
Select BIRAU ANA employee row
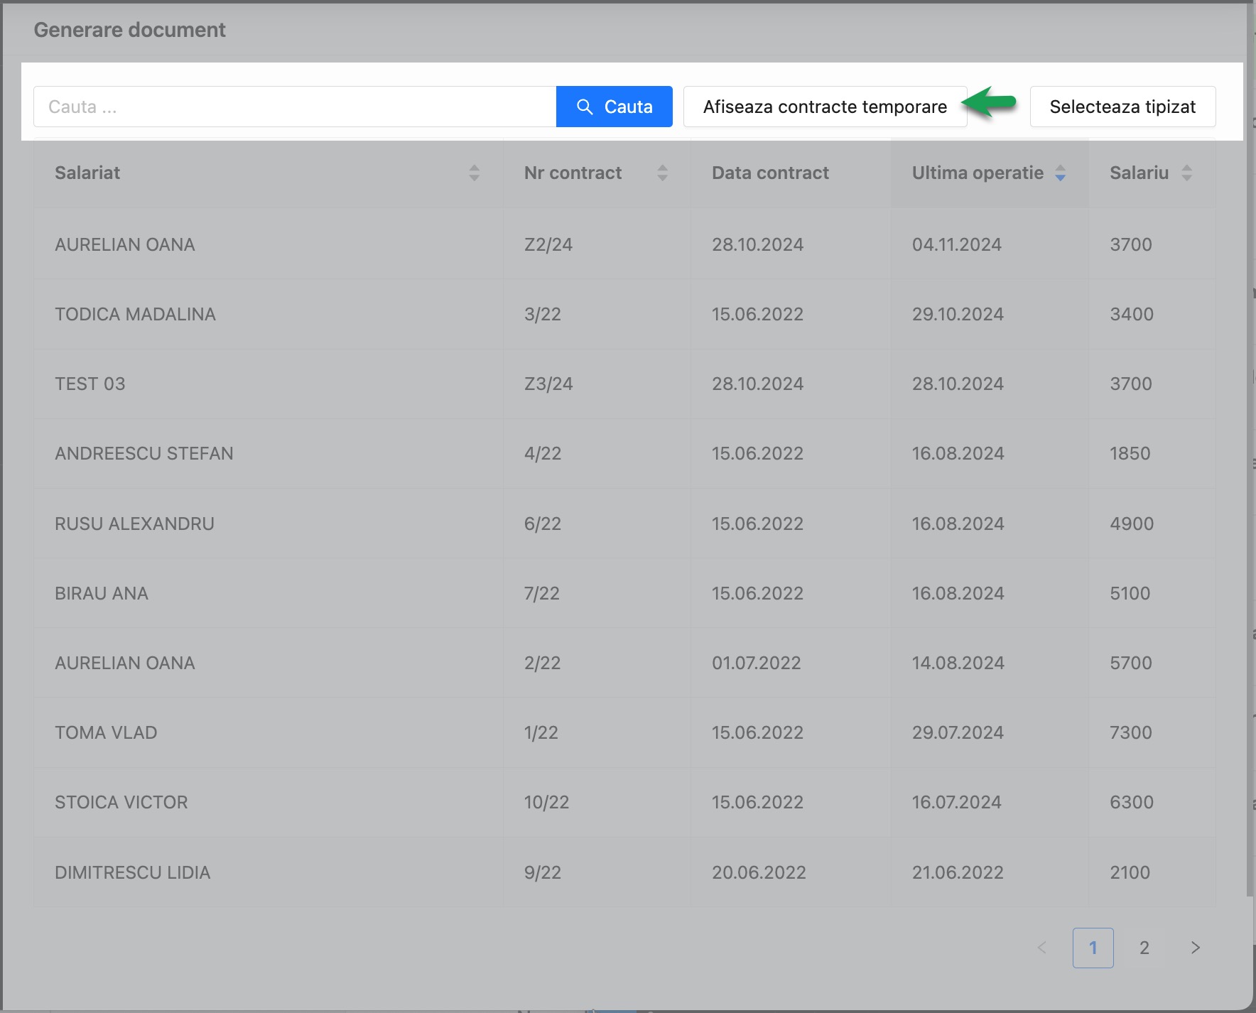pyautogui.click(x=624, y=593)
